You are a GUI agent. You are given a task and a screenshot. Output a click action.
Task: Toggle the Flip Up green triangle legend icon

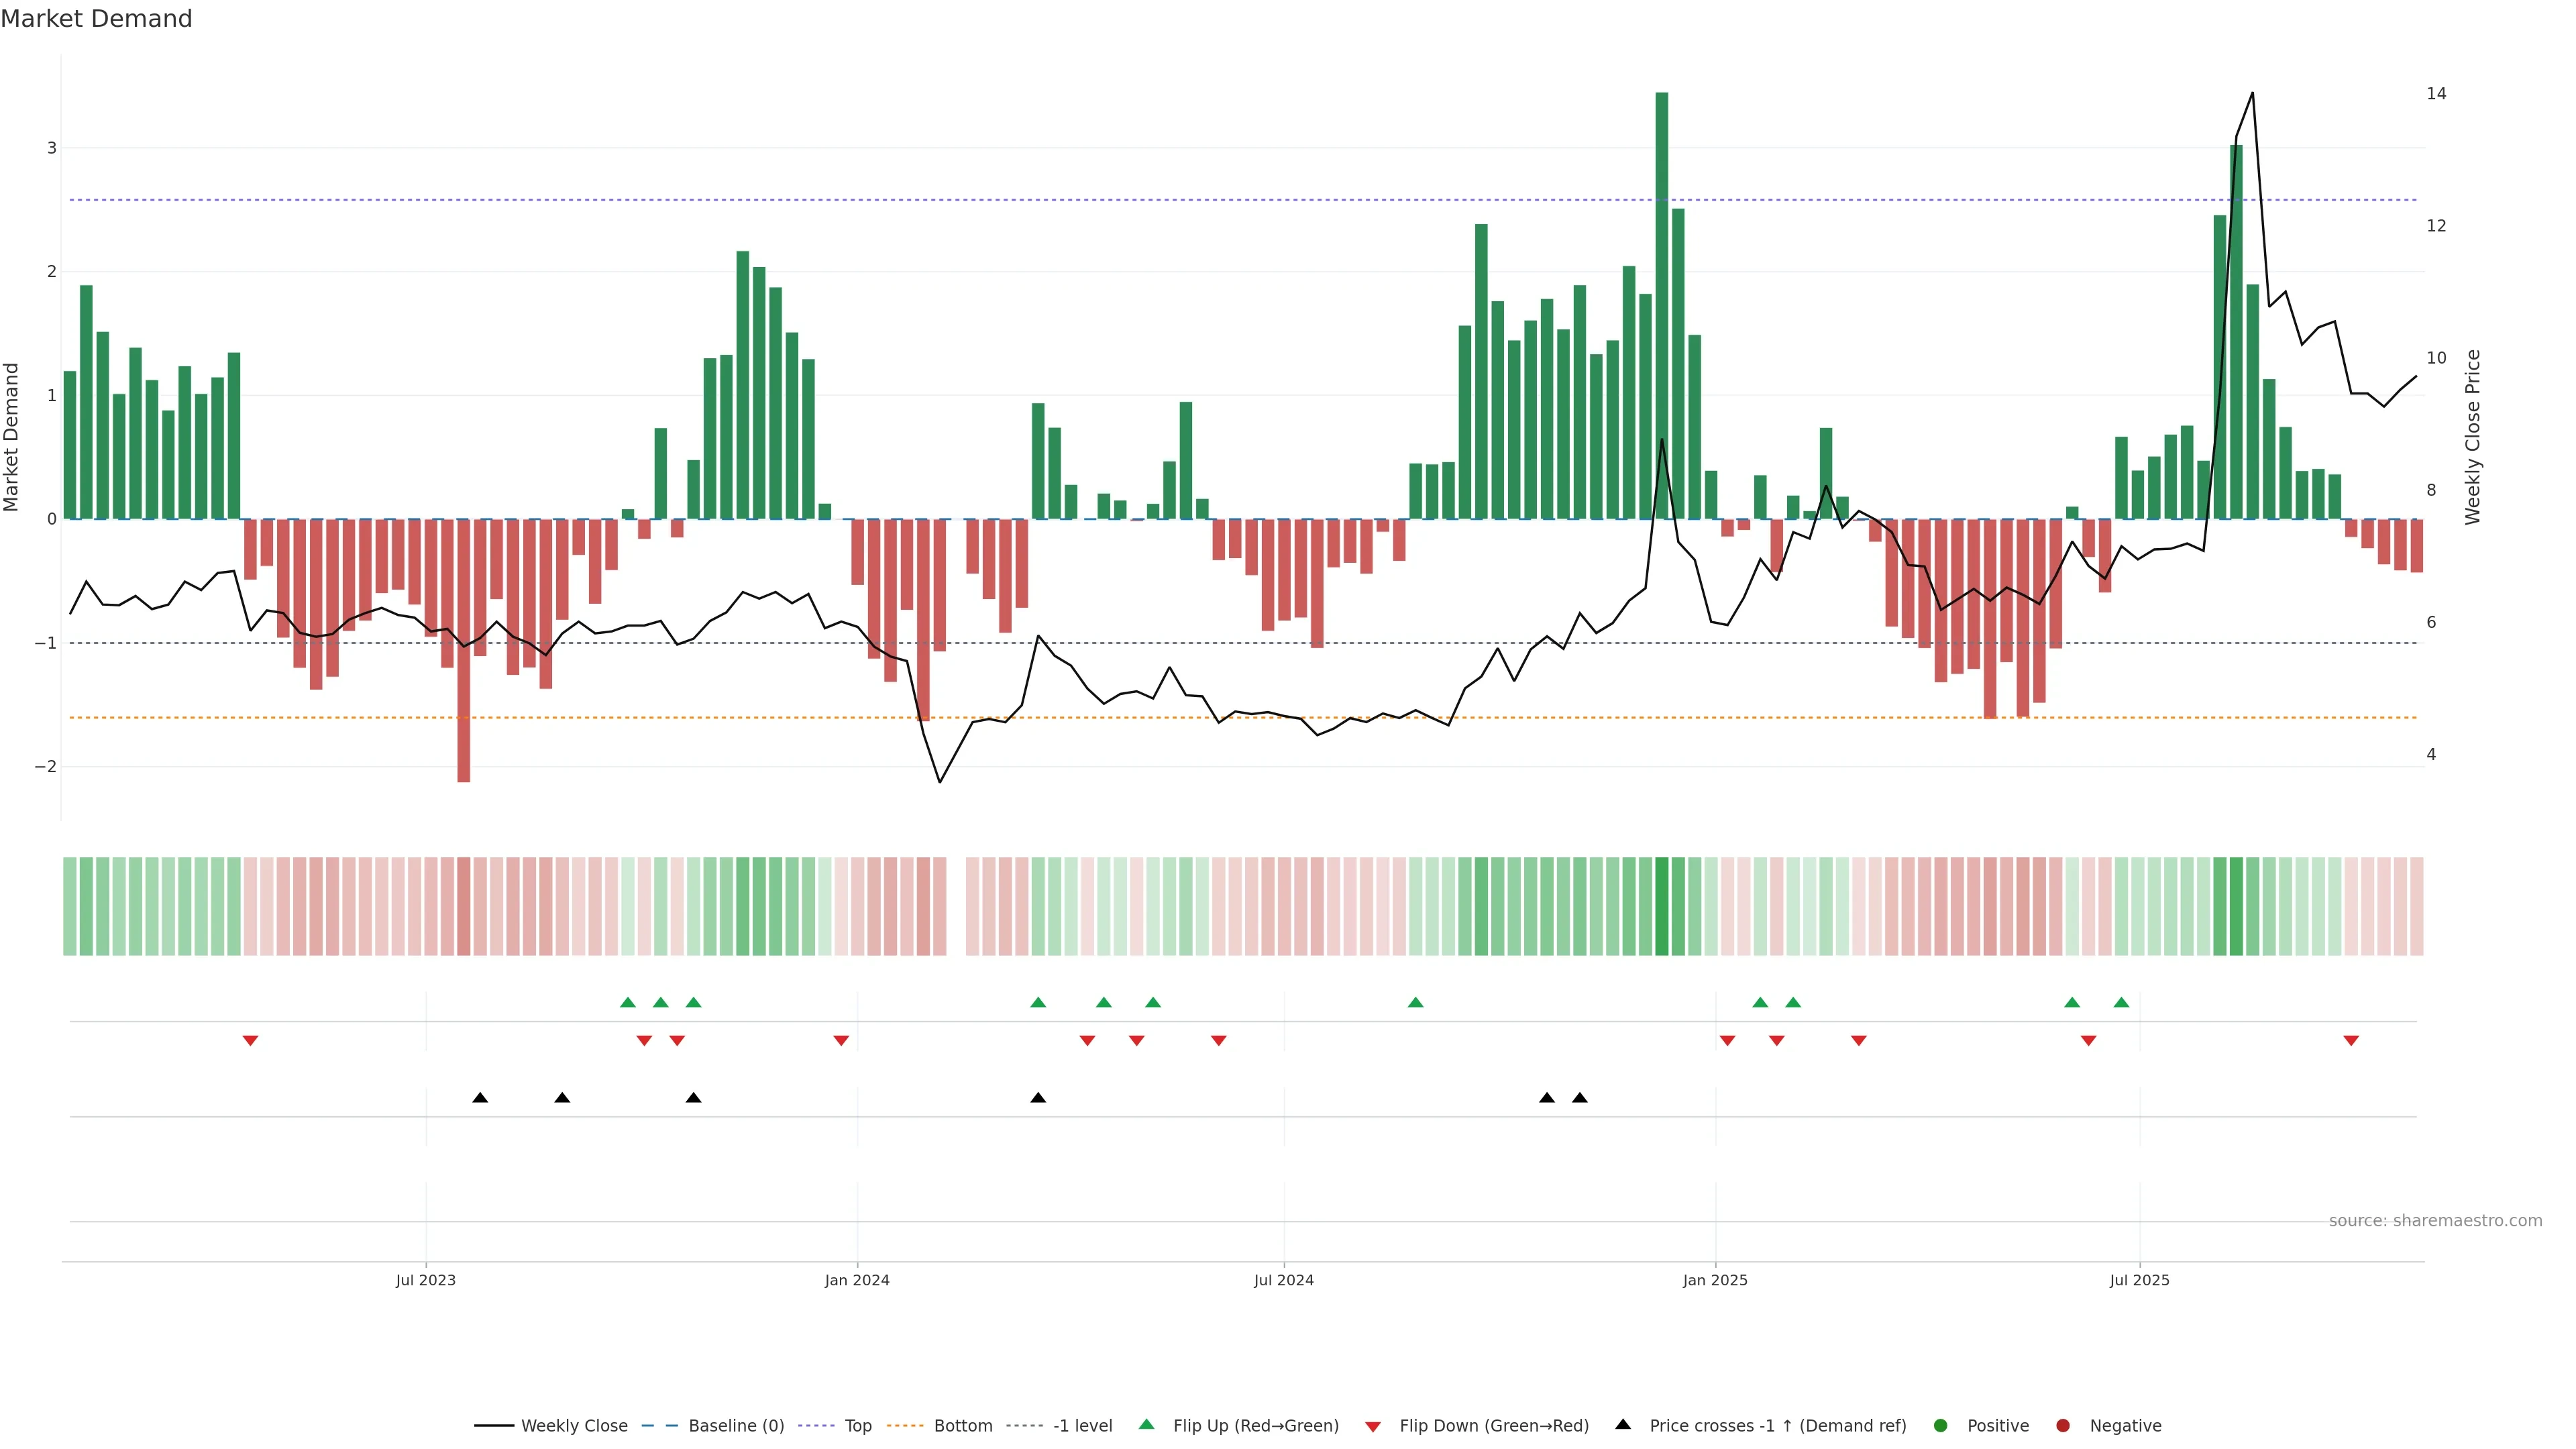pos(1146,1425)
